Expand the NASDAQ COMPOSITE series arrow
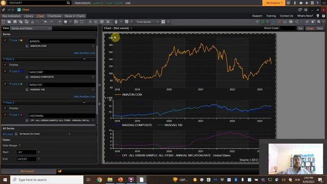The height and width of the screenshot is (184, 327). tap(93, 77)
